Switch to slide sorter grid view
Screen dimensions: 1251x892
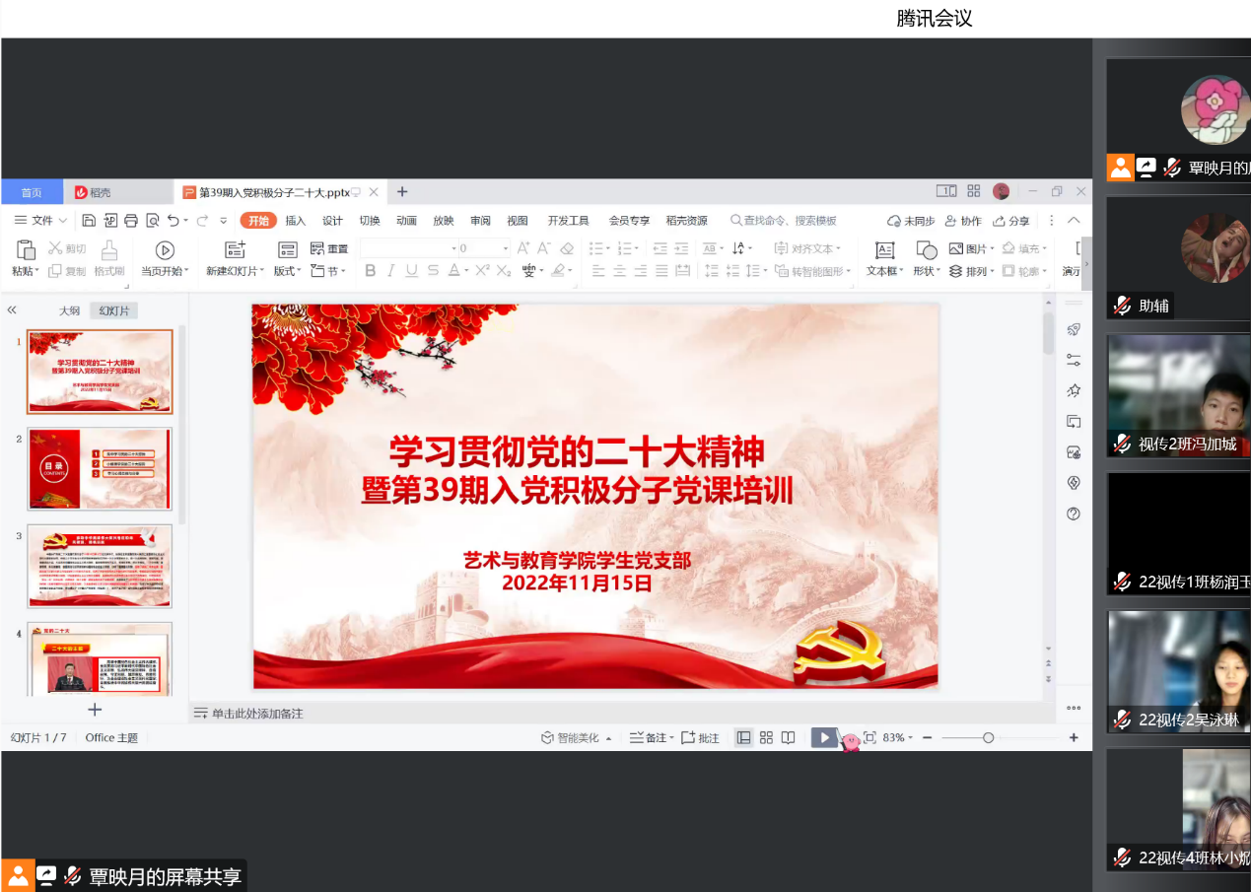[766, 737]
